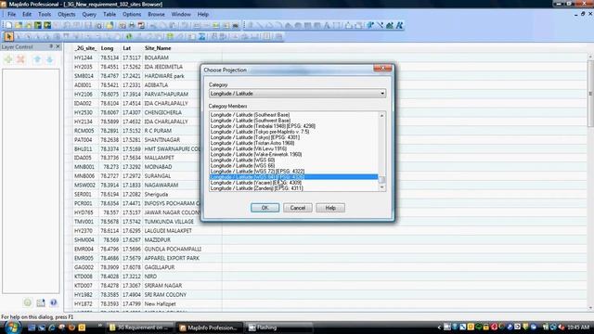The image size is (594, 334).
Task: Click the NAGAWARAM site name cell
Action: click(x=161, y=186)
